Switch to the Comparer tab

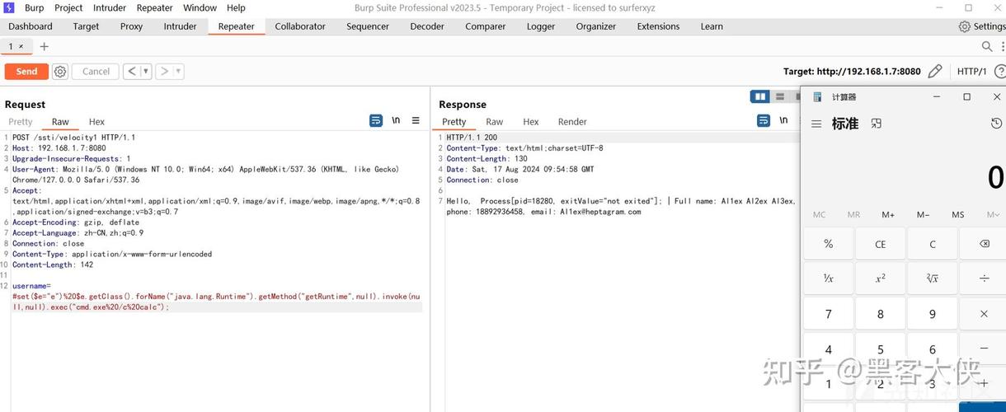pyautogui.click(x=485, y=26)
